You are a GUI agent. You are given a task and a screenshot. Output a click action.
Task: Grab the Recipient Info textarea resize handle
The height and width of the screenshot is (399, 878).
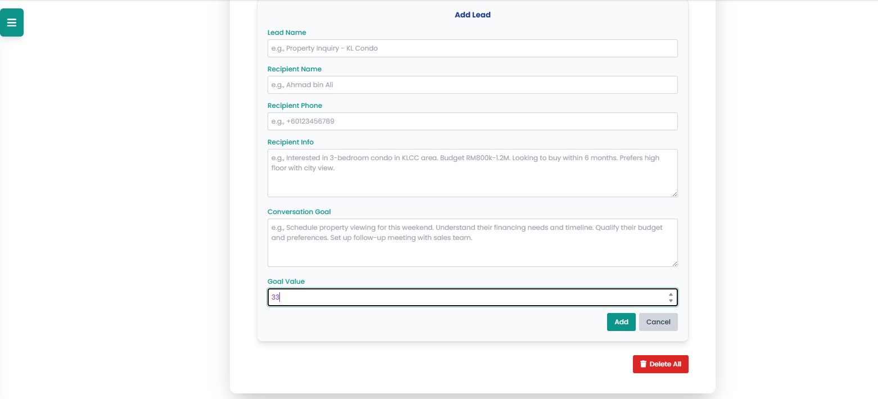pyautogui.click(x=674, y=193)
